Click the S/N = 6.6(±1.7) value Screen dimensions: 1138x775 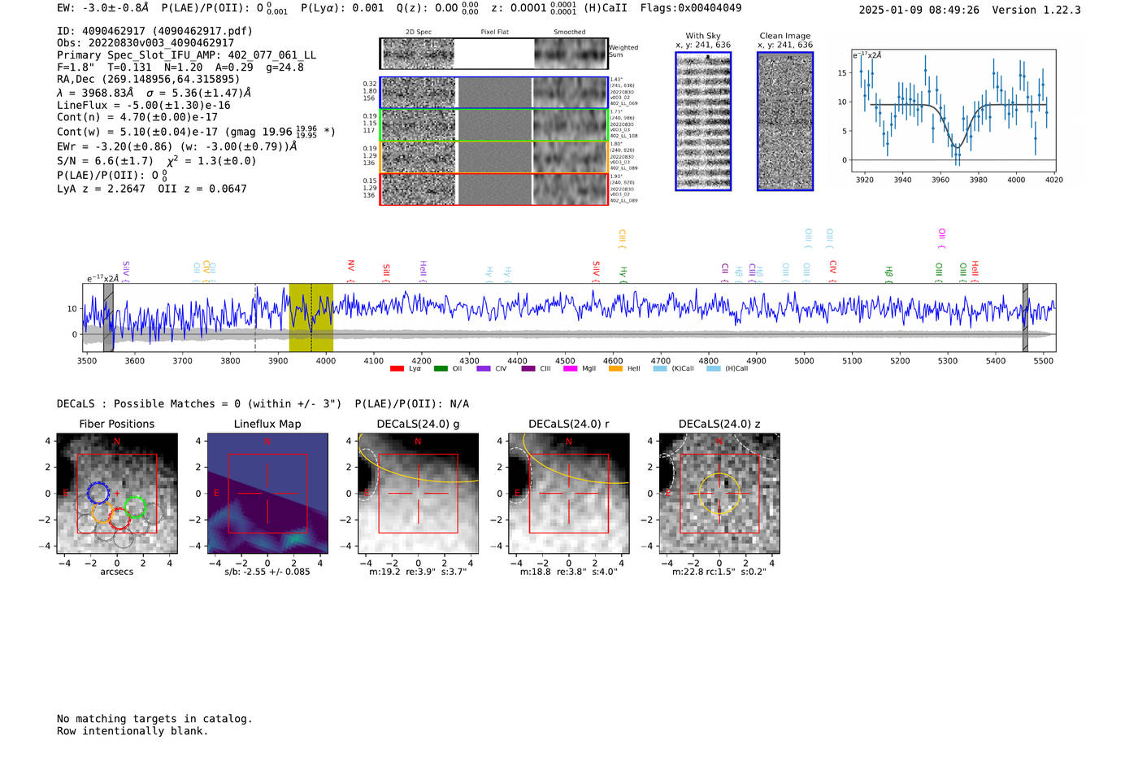point(105,161)
